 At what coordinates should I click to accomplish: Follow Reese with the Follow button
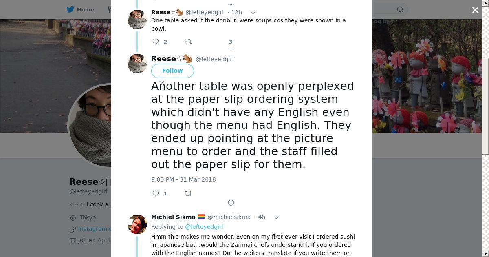[172, 71]
